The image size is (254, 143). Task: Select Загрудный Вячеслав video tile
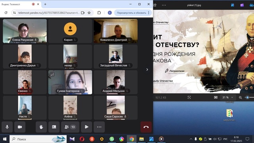point(115,56)
